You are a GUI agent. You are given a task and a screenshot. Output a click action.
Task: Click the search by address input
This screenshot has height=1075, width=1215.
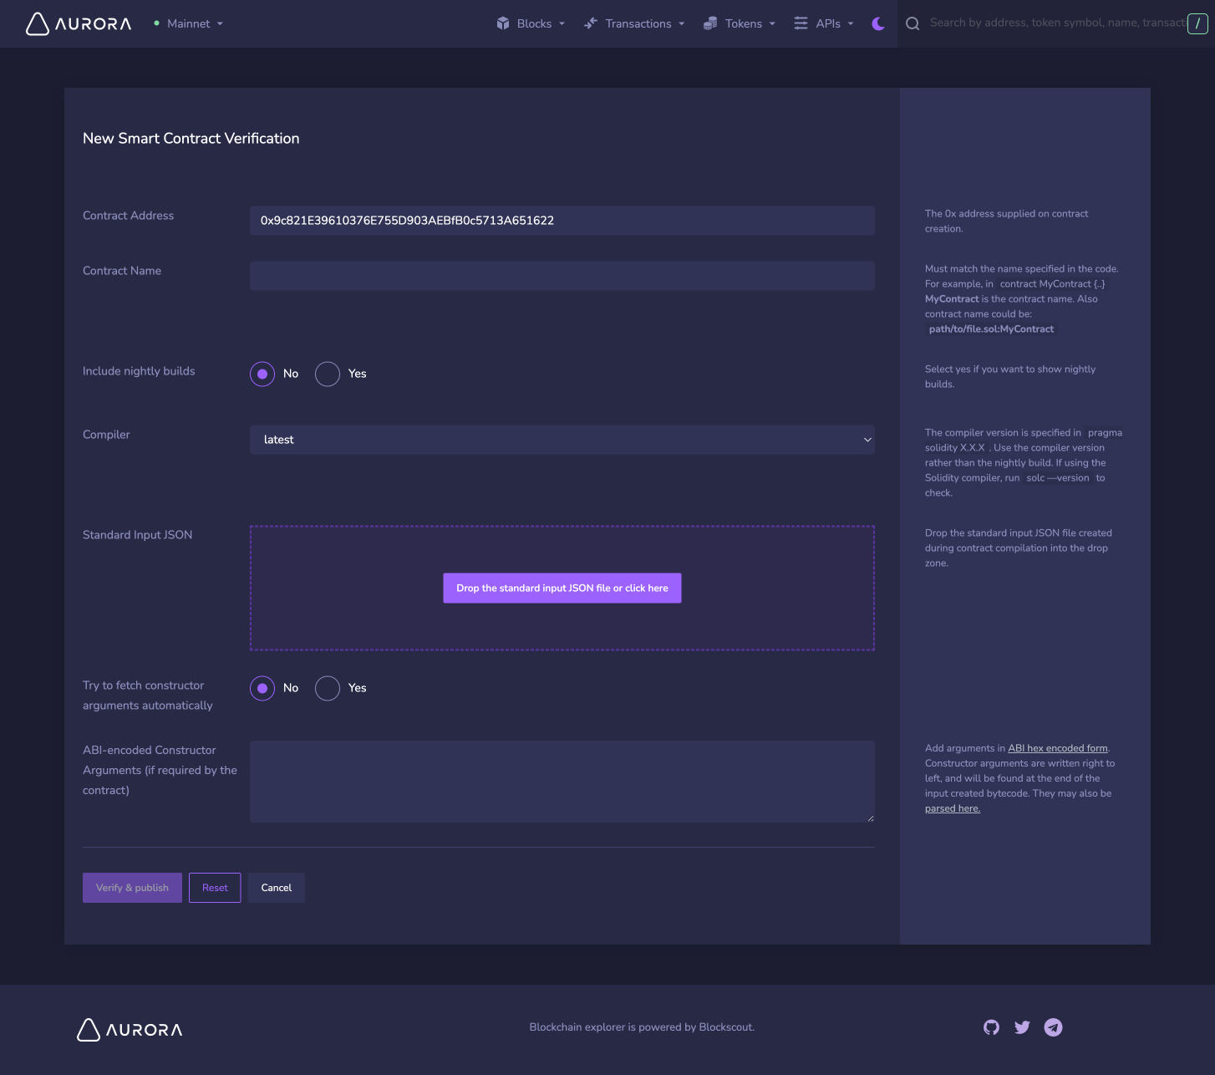(x=1057, y=23)
